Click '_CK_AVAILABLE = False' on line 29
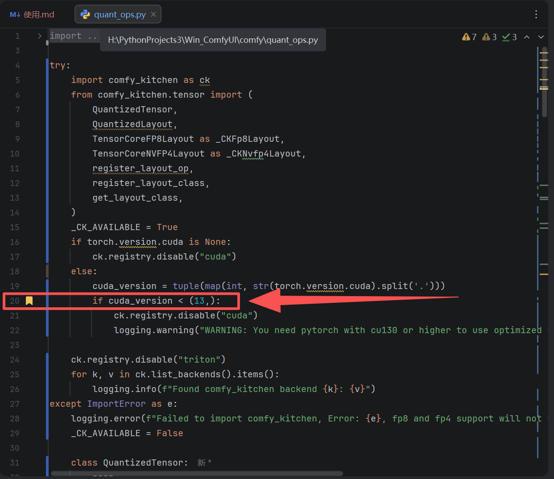This screenshot has width=554, height=479. tap(127, 433)
